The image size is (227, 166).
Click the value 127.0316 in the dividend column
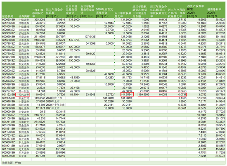point(59,19)
